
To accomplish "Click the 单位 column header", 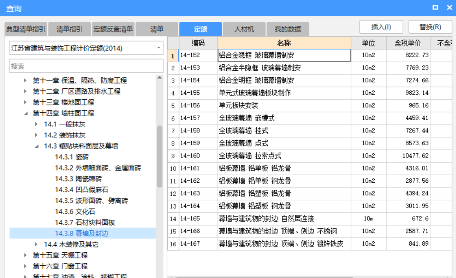I will click(x=369, y=43).
